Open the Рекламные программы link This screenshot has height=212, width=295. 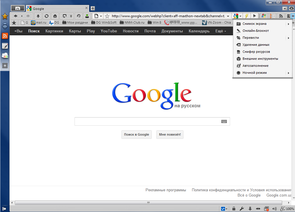166,190
